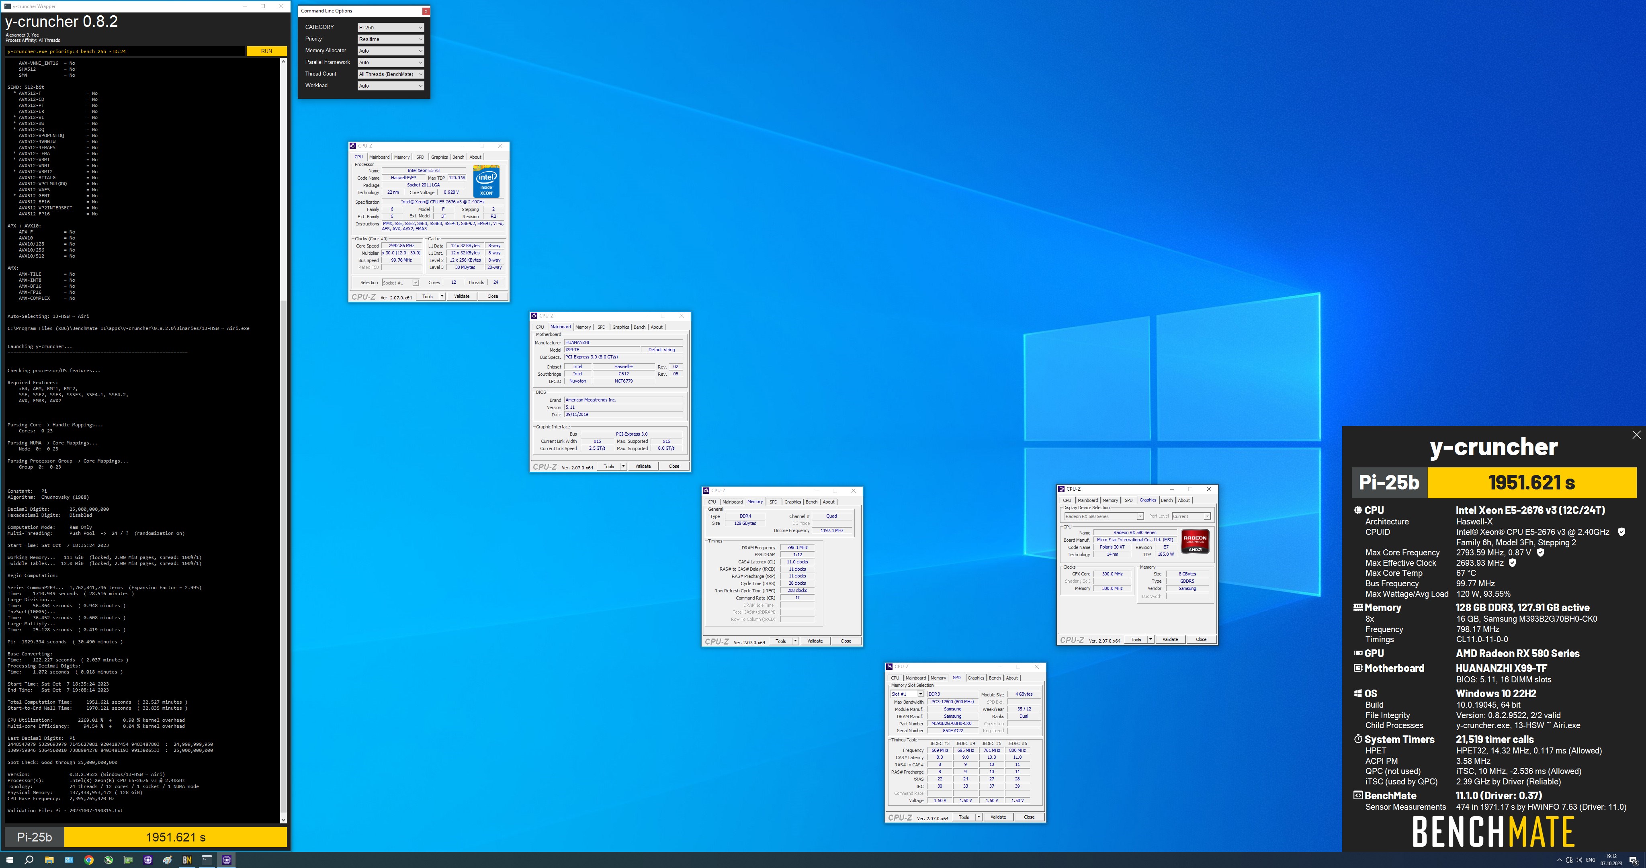Launch Google Chrome from the taskbar
The height and width of the screenshot is (868, 1646).
pyautogui.click(x=89, y=860)
